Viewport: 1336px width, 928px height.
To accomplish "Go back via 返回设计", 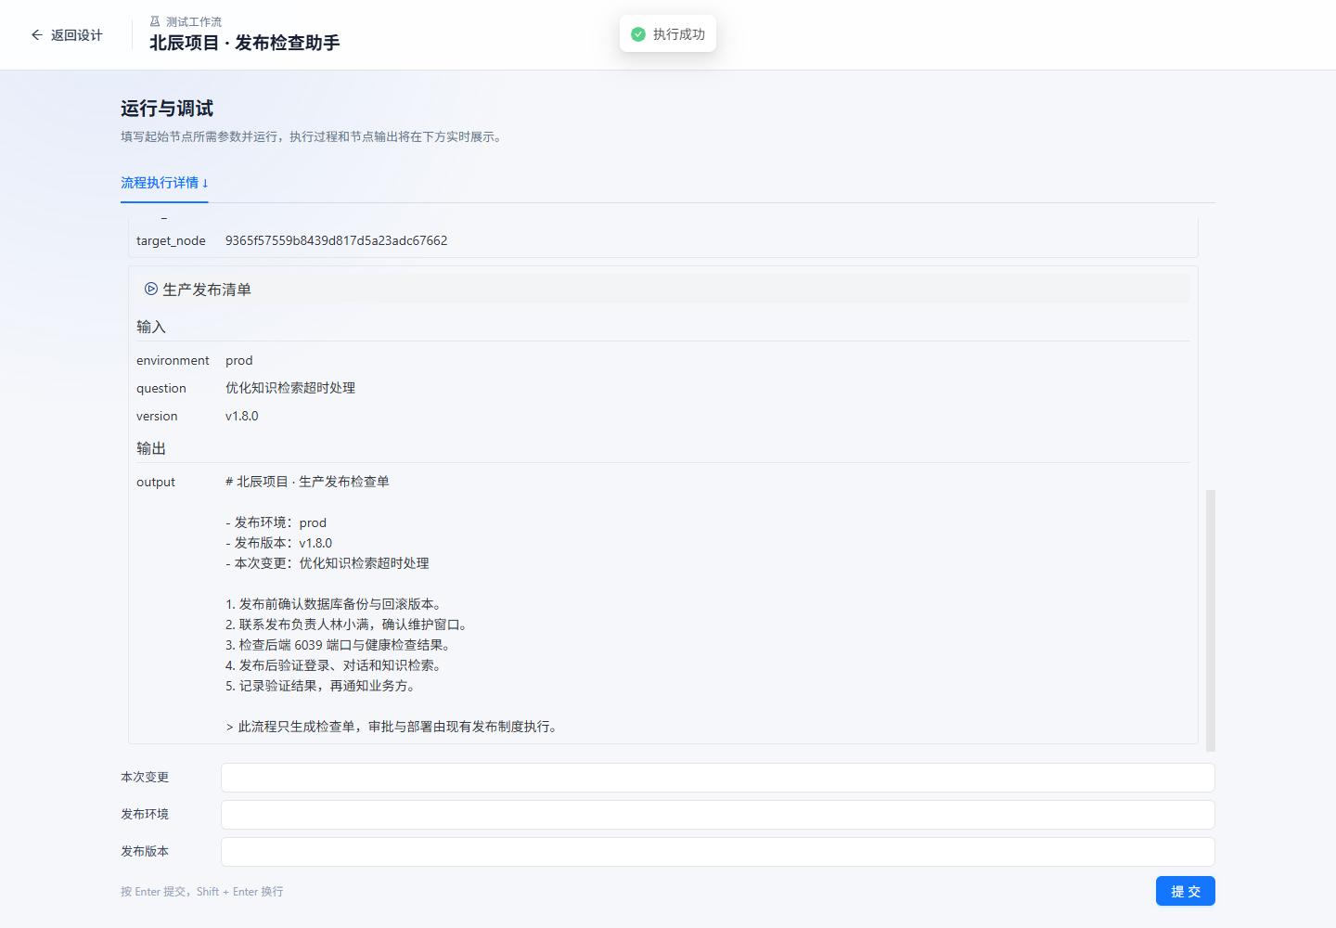I will coord(67,35).
